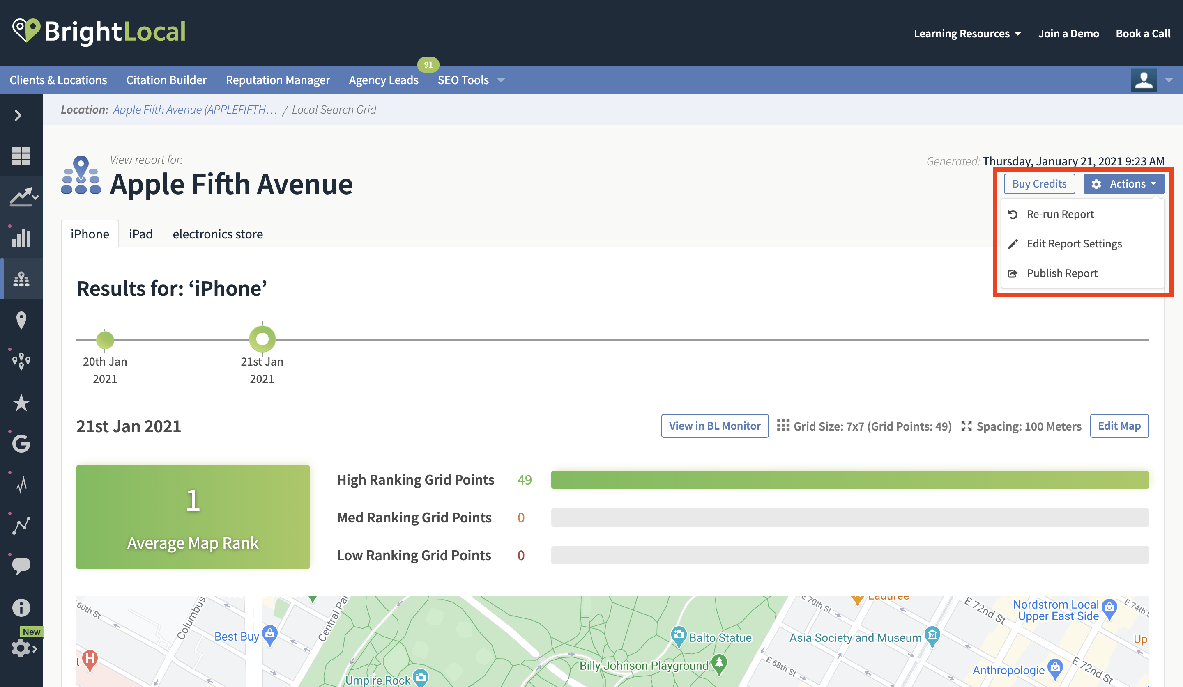Expand the account menu caret
1183x687 pixels.
click(1169, 80)
